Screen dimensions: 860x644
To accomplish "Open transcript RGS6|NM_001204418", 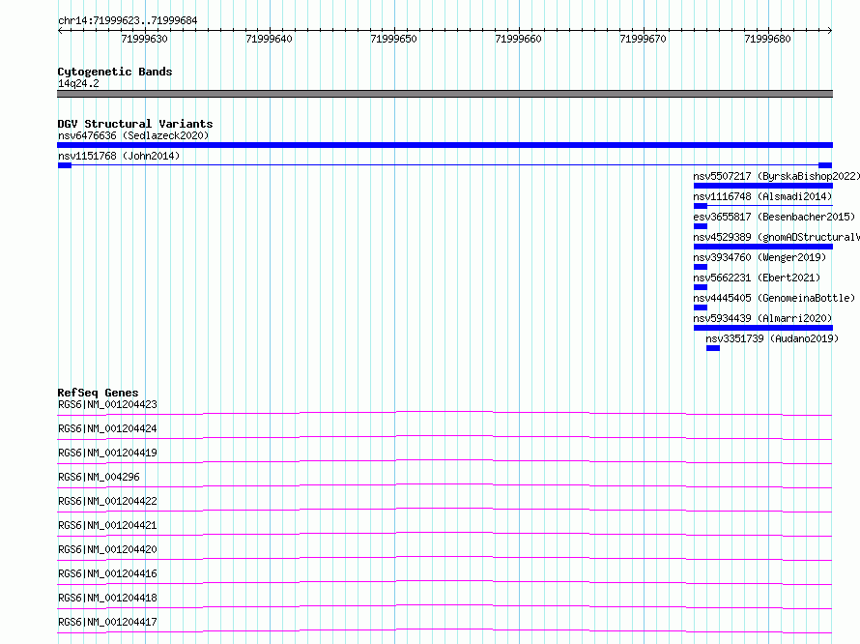I will 107,598.
